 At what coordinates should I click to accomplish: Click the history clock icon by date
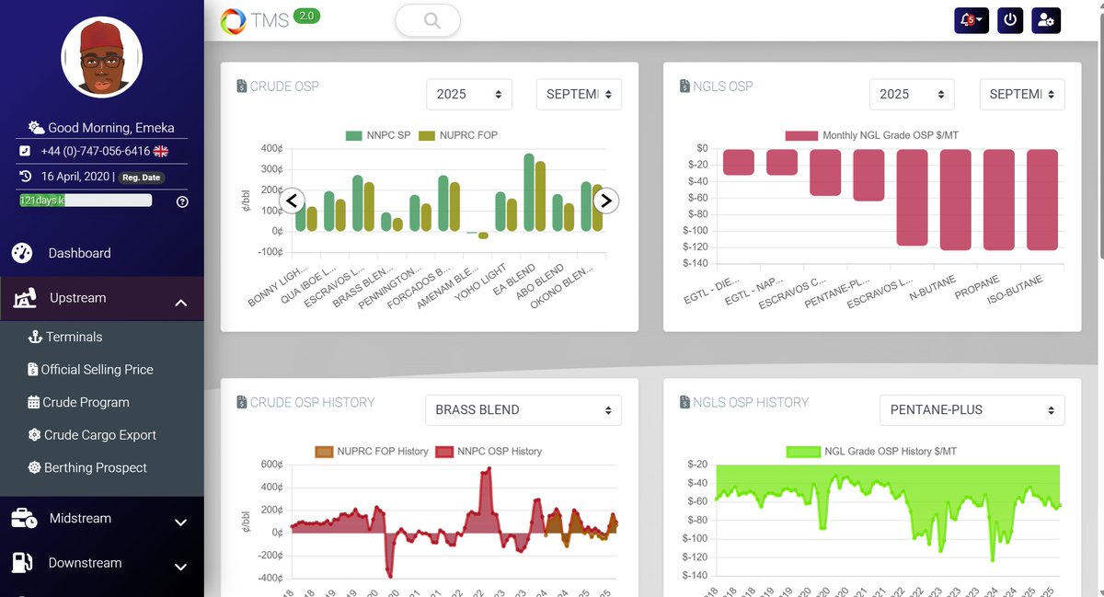[26, 176]
